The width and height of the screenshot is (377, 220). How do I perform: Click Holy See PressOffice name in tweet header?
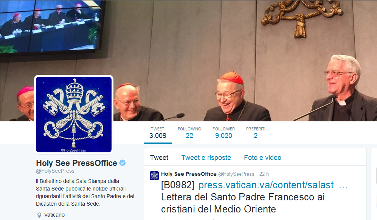point(189,174)
